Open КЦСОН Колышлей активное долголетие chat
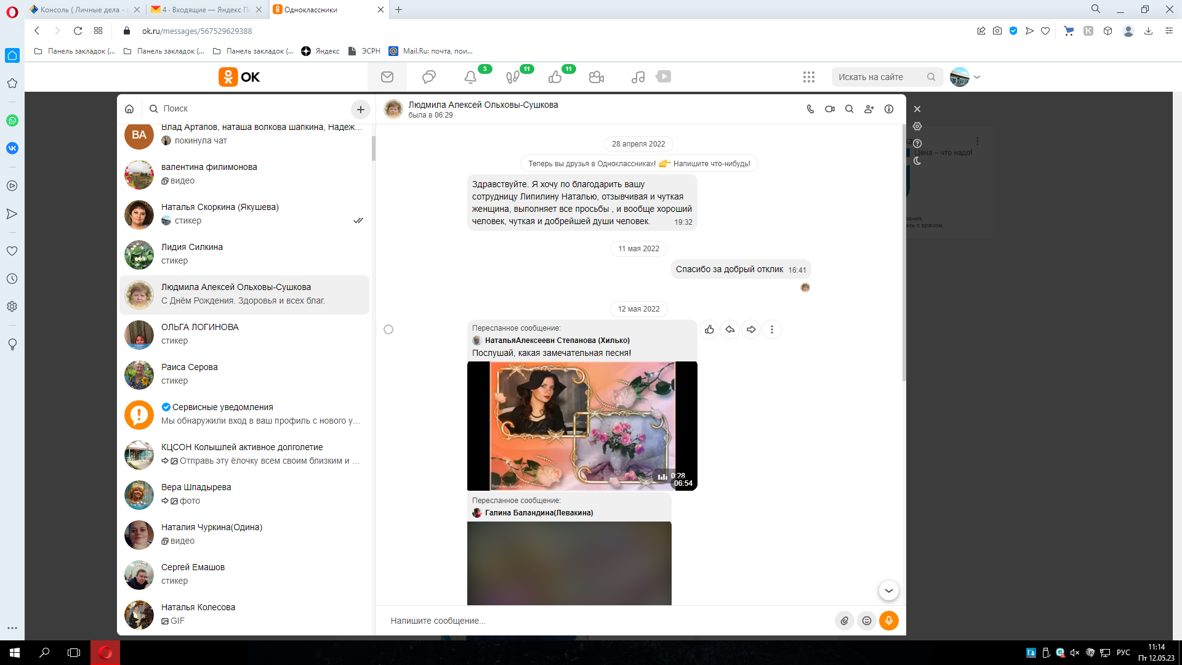 coord(244,454)
